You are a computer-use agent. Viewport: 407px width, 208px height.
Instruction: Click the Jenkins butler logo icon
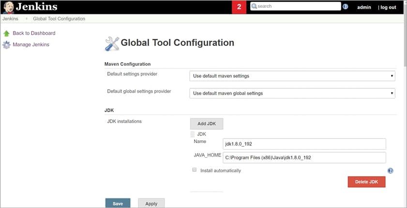click(8, 7)
